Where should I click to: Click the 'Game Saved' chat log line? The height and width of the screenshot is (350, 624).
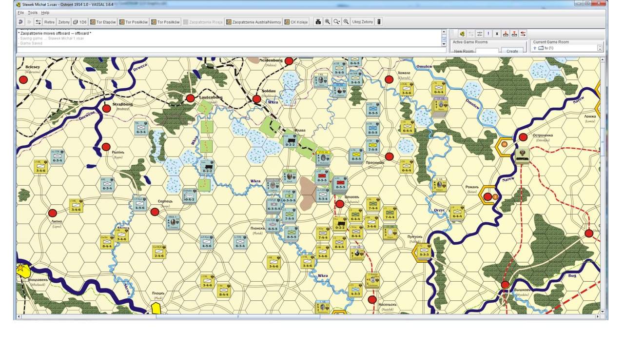click(32, 43)
